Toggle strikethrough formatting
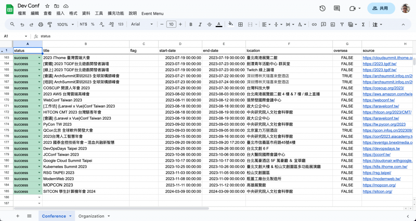Image resolution: width=416 pixels, height=221 pixels. tap(209, 24)
